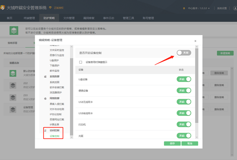
Task: Select 邮件监控 in the sidebar
Action: (54, 71)
